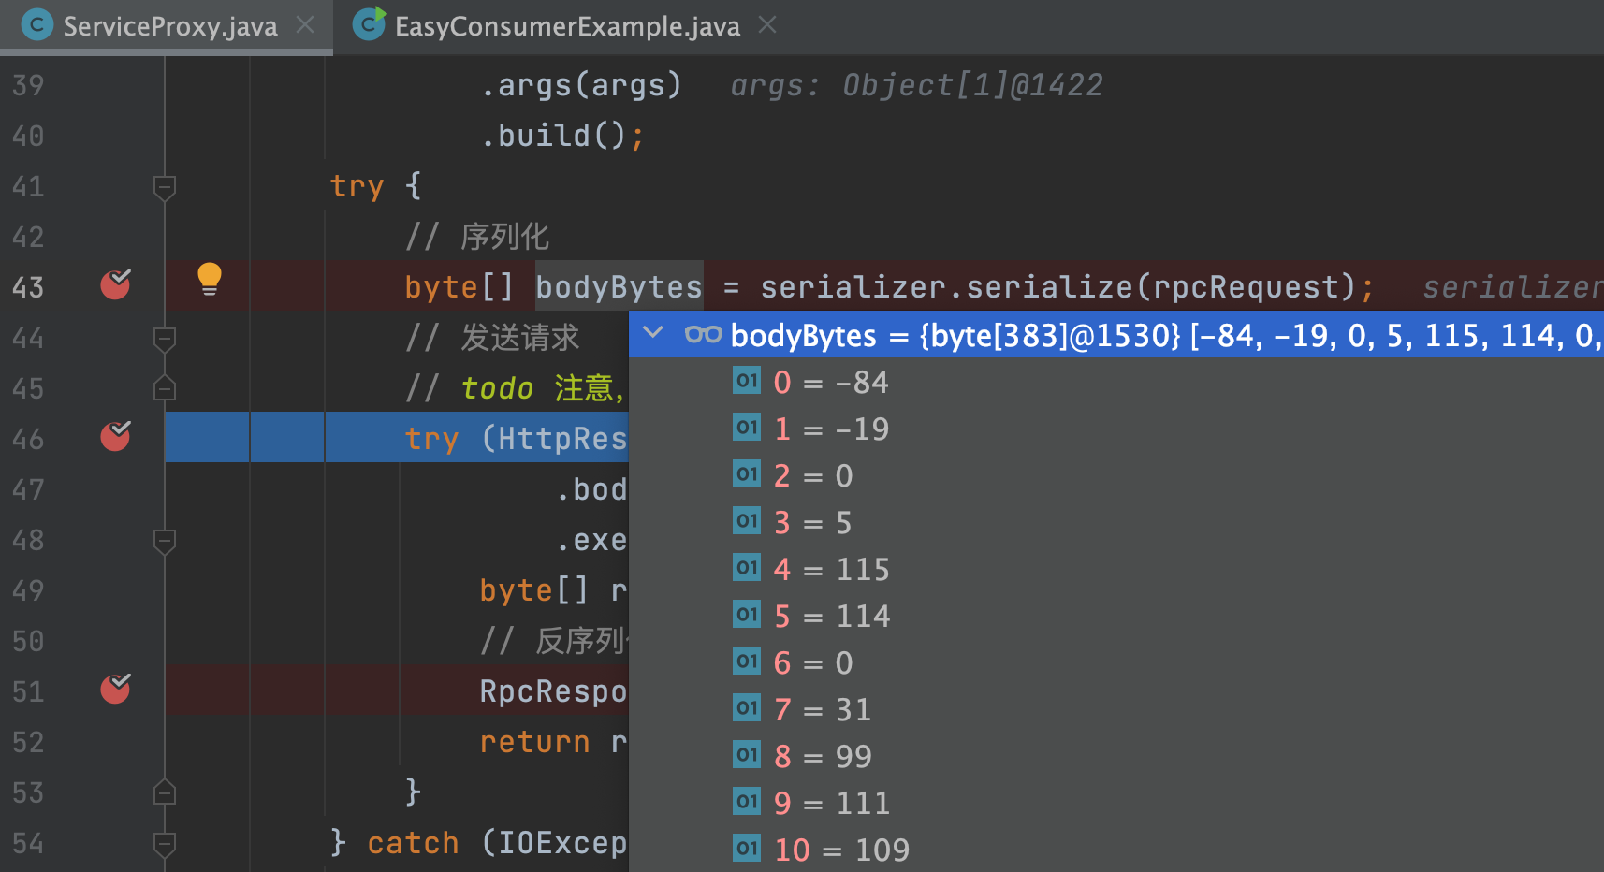Click the byte type icon for index 7
1604x872 pixels.
click(746, 708)
